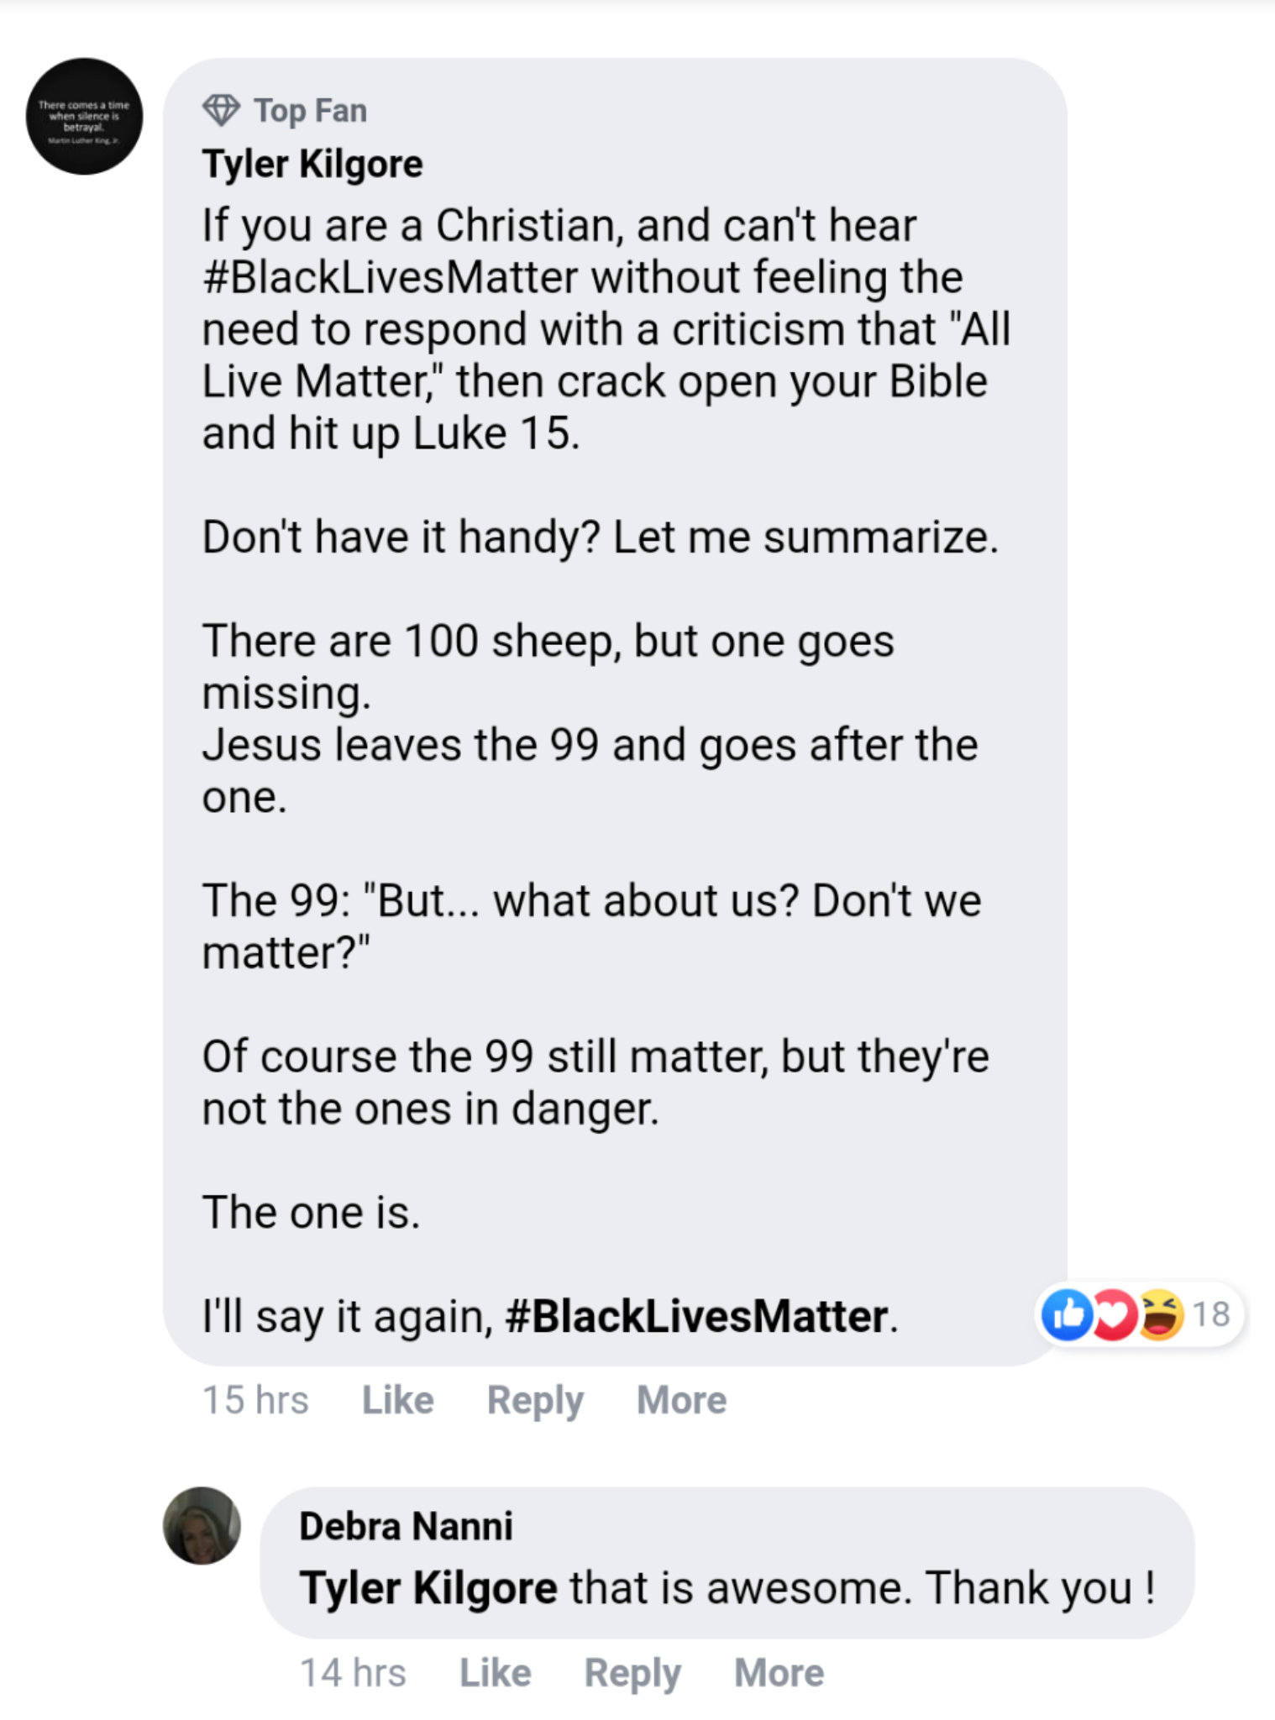Screen dimensions: 1275x1720
Task: Click the blue thumbs-up reaction icon
Action: [x=1067, y=1314]
